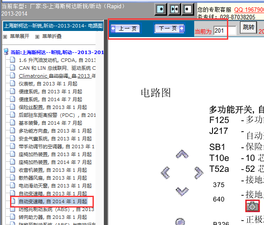Go to next page with 下一页

pyautogui.click(x=169, y=28)
